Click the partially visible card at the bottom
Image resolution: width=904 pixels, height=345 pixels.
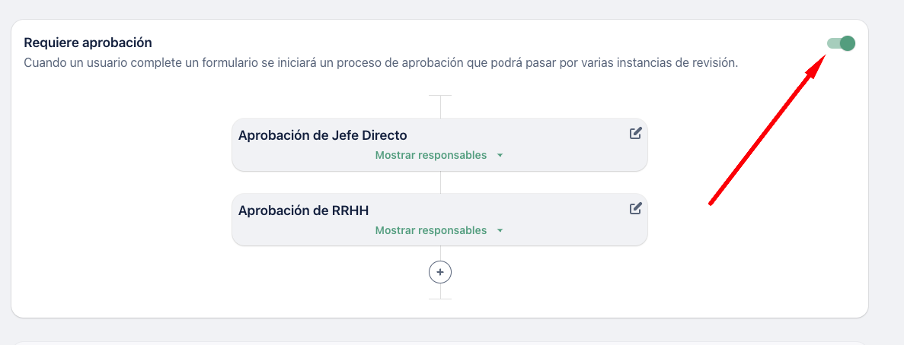[x=440, y=343]
